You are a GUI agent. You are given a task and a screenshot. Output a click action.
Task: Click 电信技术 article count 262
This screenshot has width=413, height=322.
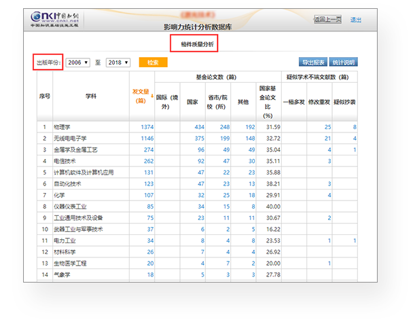(x=149, y=161)
